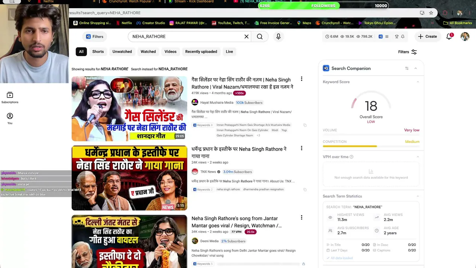Open the YouTube account avatar menu
Screen dimensions: 476x268
(x=465, y=36)
